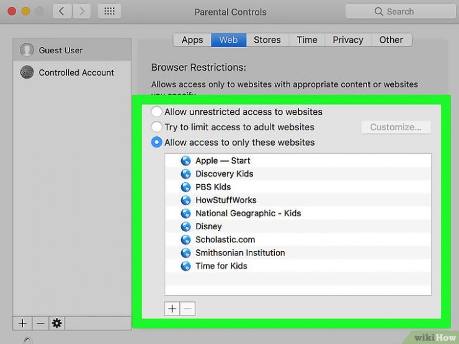Screen dimensions: 459x344
Task: Click globe icon next to National Geographic - Kids
Action: click(185, 213)
